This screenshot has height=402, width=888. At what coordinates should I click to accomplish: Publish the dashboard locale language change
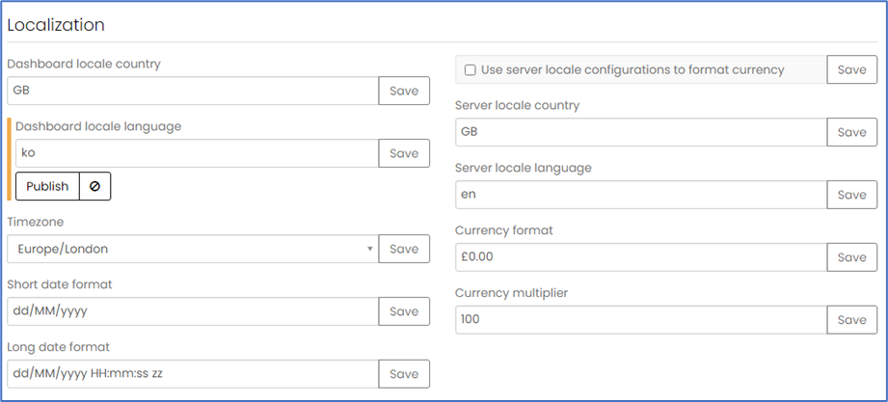point(47,186)
